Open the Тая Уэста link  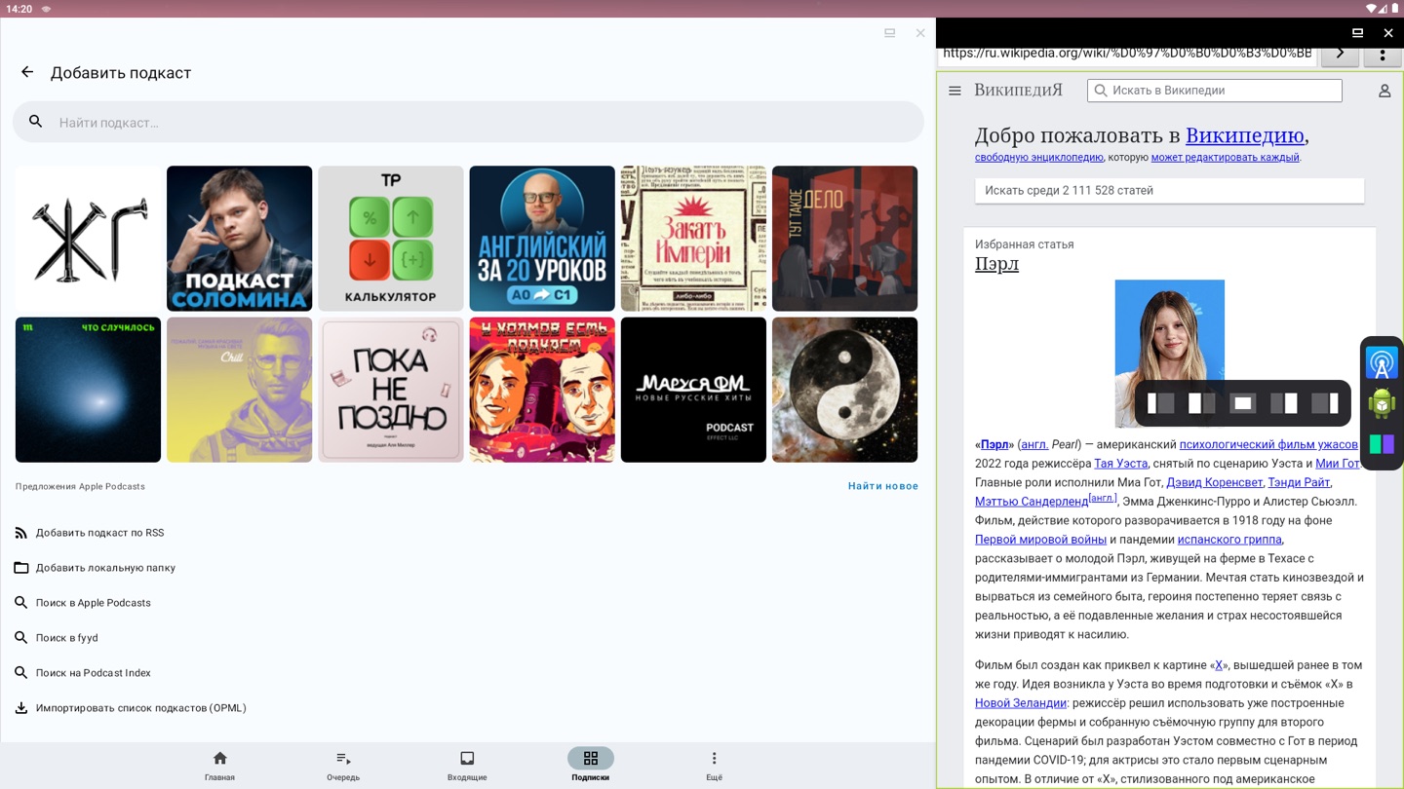tap(1120, 464)
